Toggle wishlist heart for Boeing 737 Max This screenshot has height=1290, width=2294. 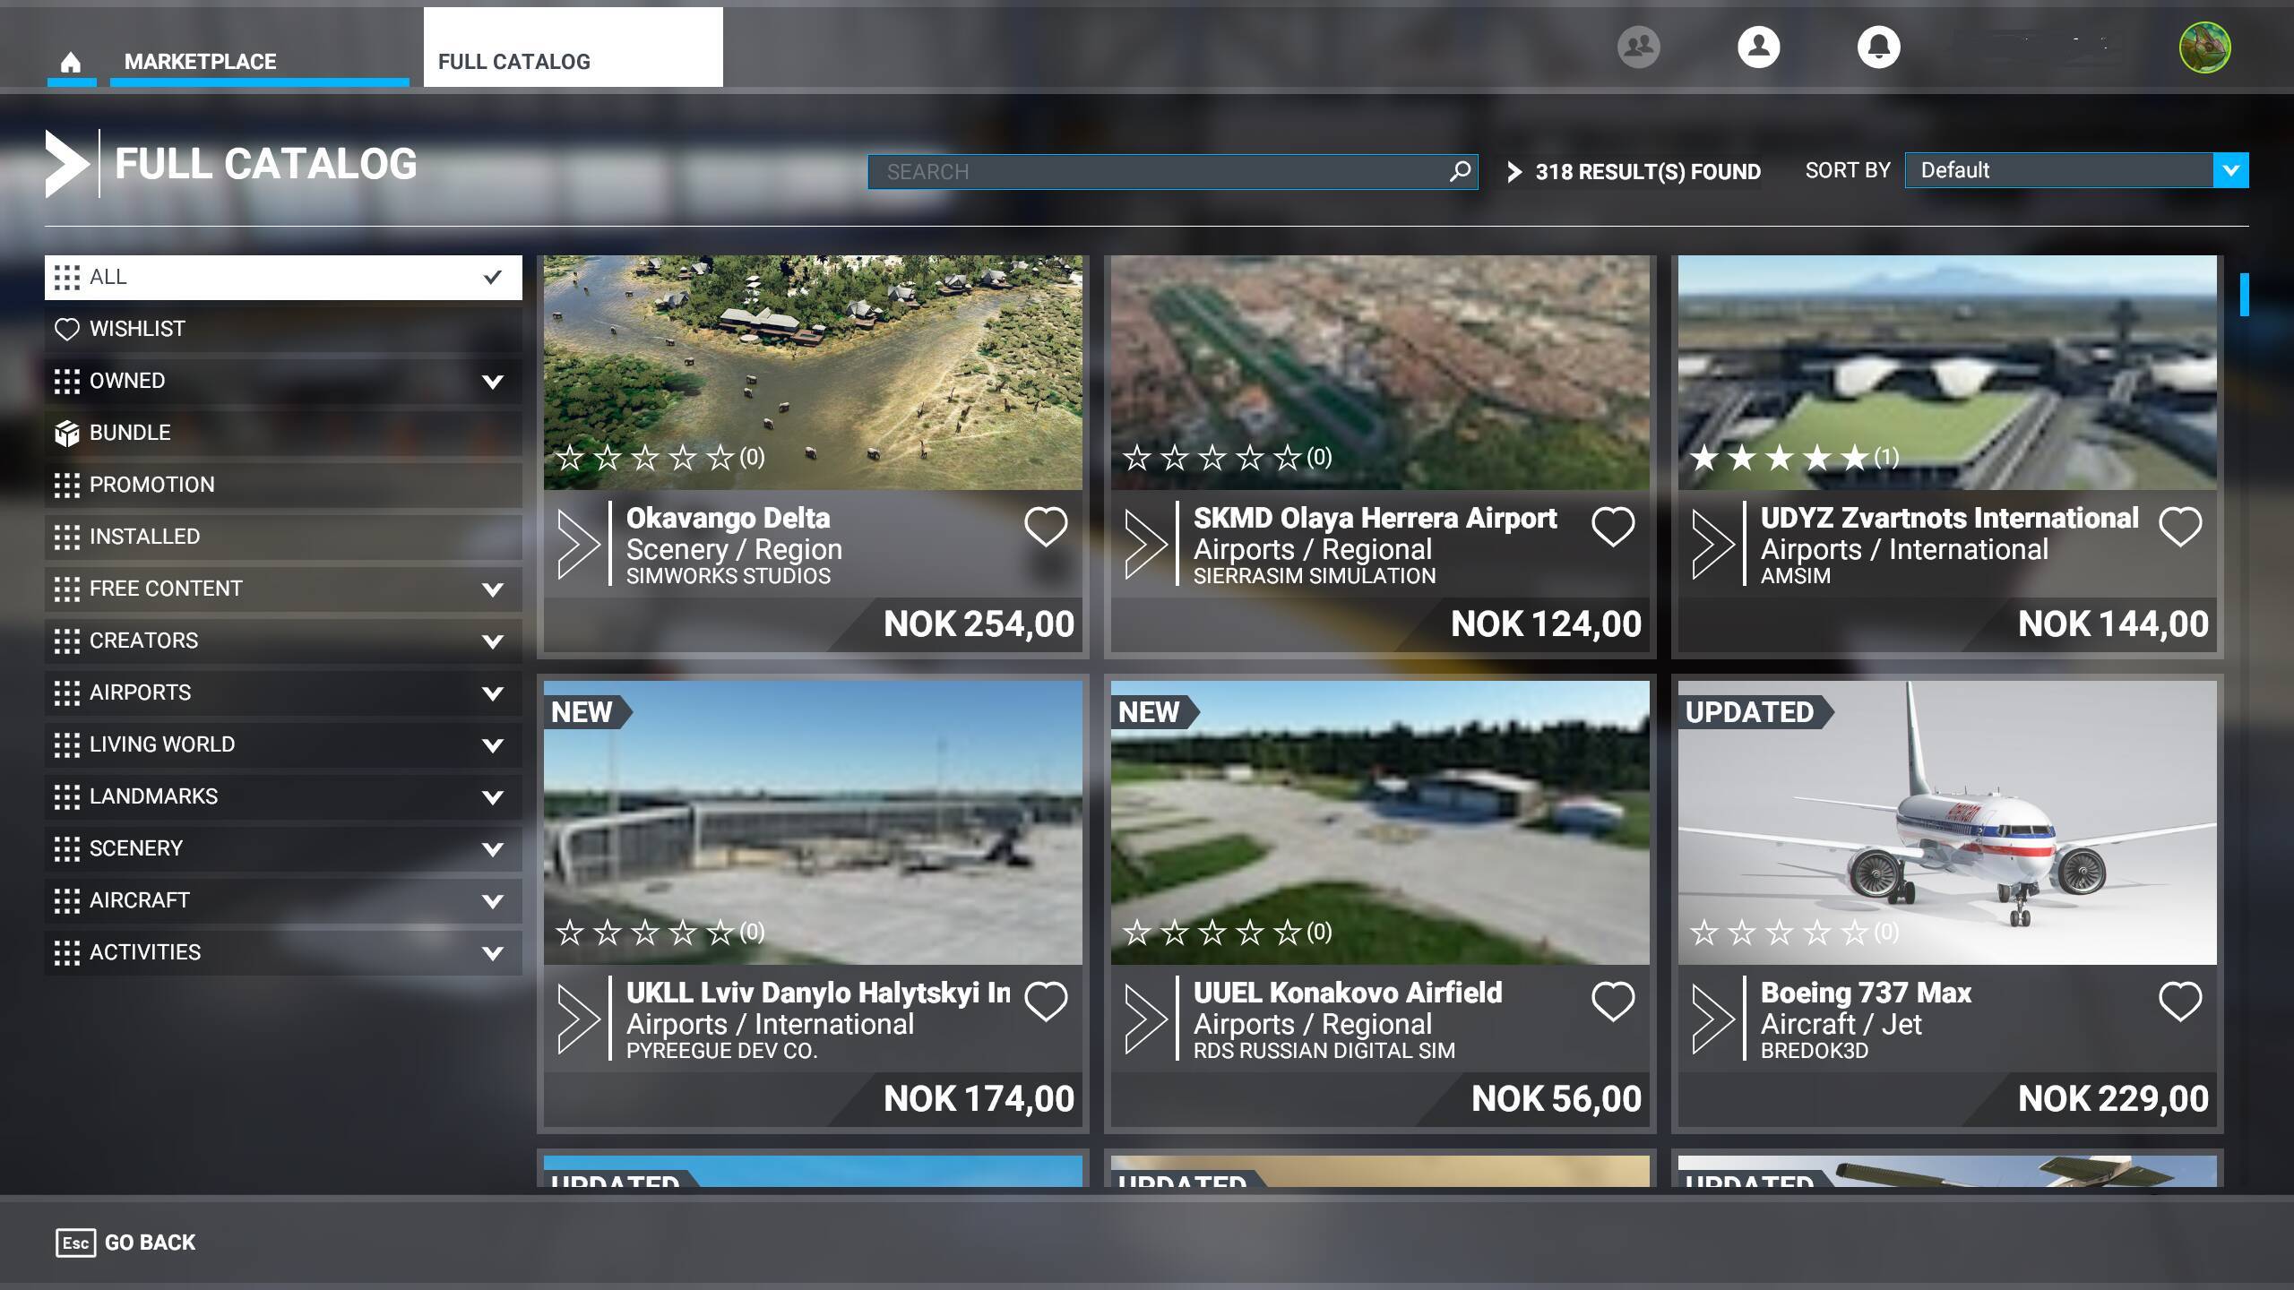pos(2179,1002)
